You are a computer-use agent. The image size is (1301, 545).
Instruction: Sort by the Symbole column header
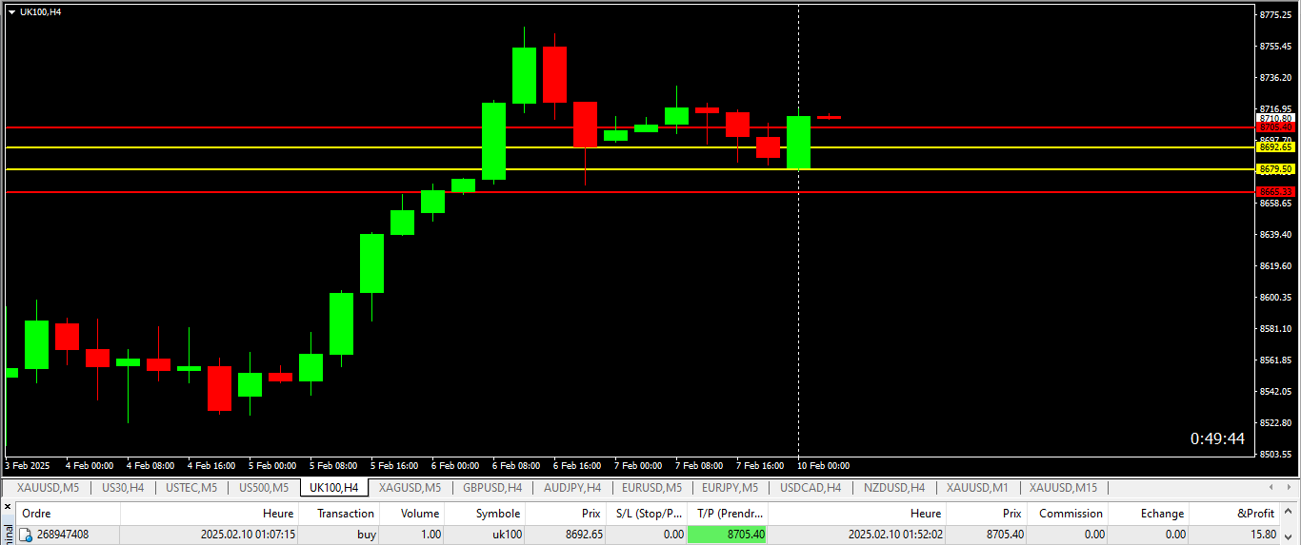coord(497,513)
